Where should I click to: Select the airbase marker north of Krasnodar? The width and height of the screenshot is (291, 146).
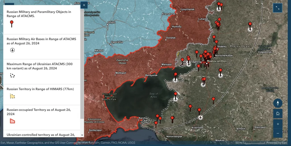point(200,117)
